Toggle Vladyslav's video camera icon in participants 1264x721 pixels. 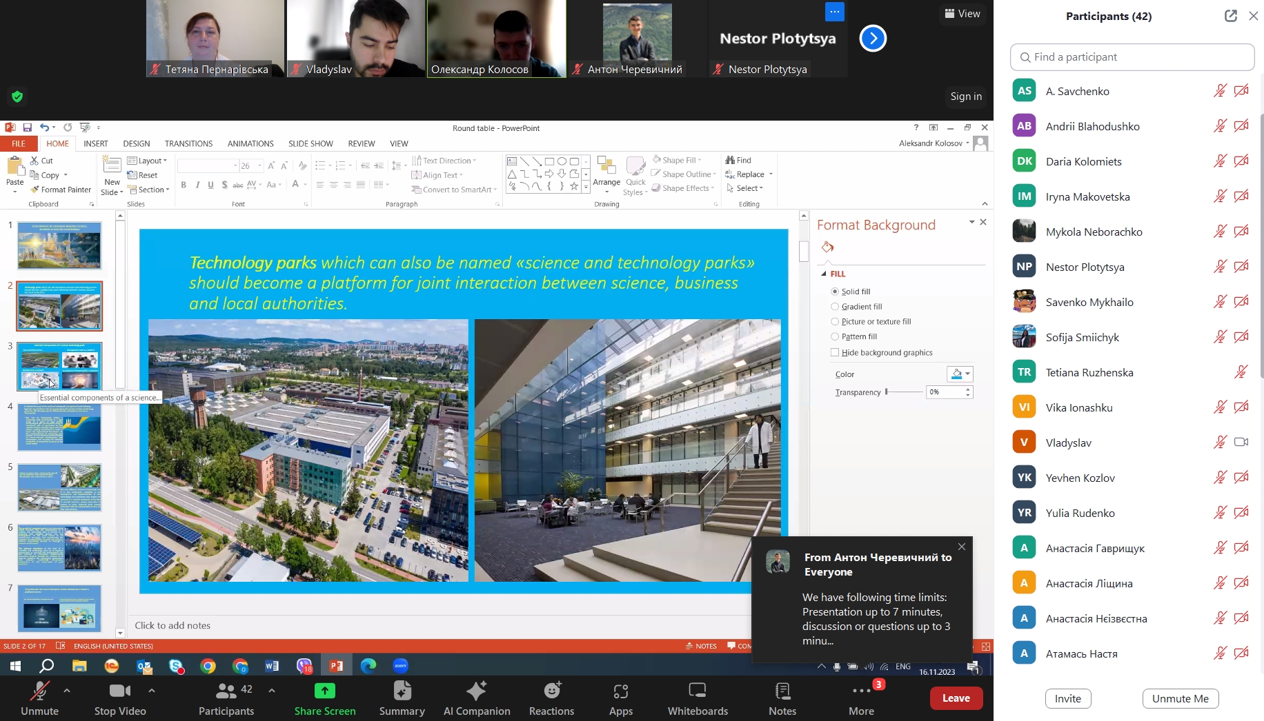pyautogui.click(x=1241, y=443)
